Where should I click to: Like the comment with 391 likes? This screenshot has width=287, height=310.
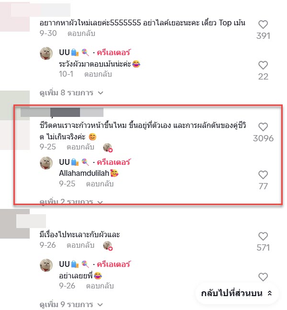(x=263, y=25)
